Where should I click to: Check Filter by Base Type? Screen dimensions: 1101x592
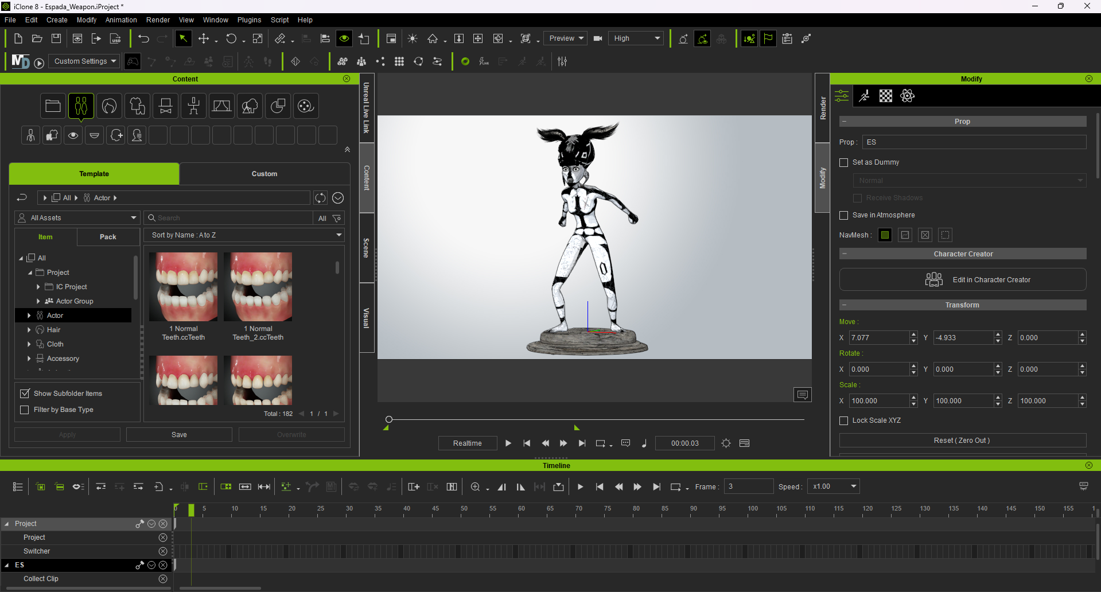[25, 410]
